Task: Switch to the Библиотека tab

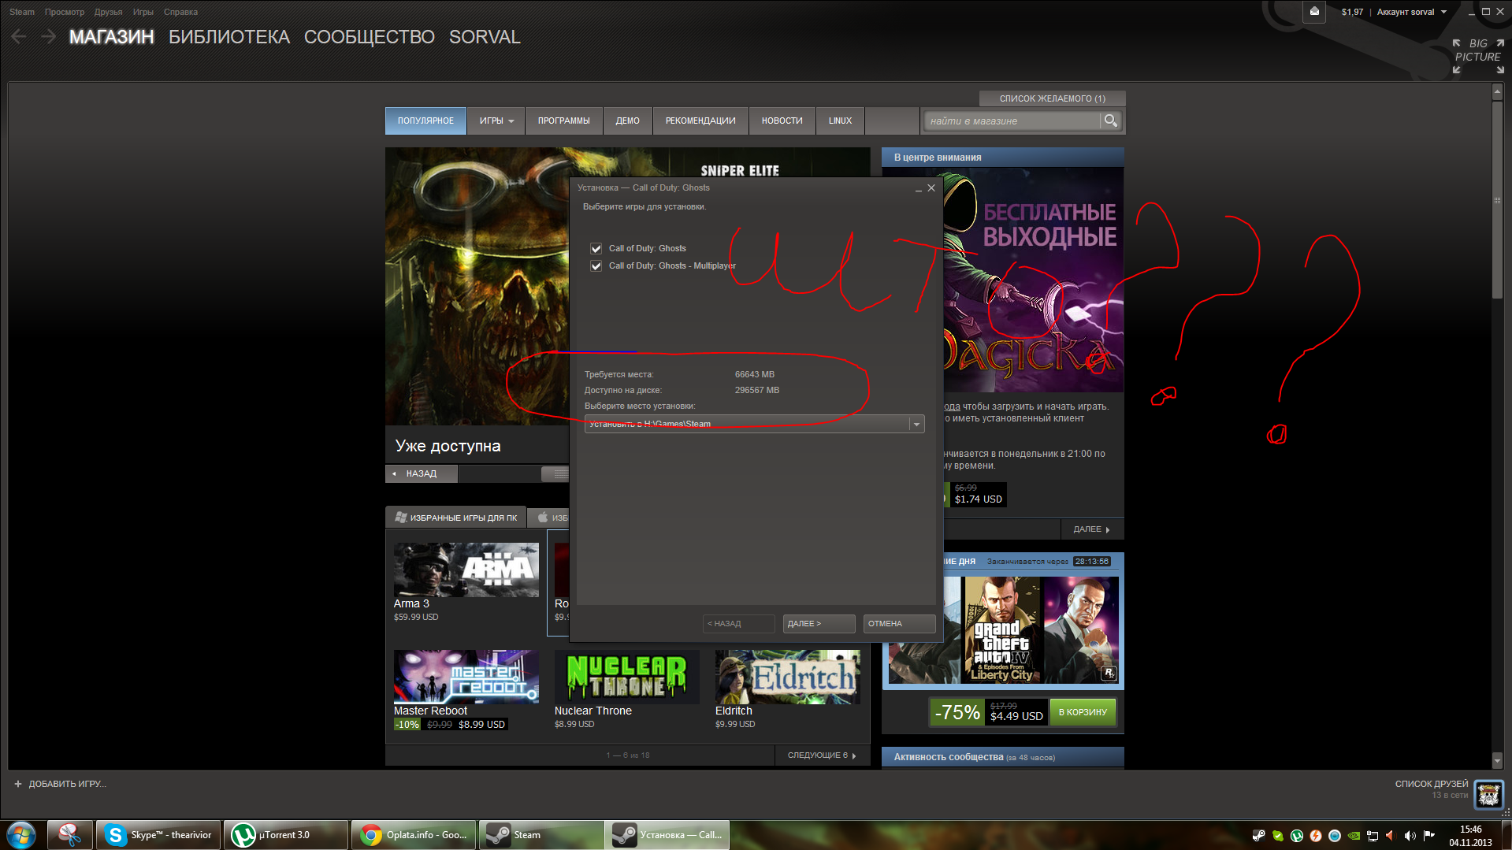Action: pos(229,37)
